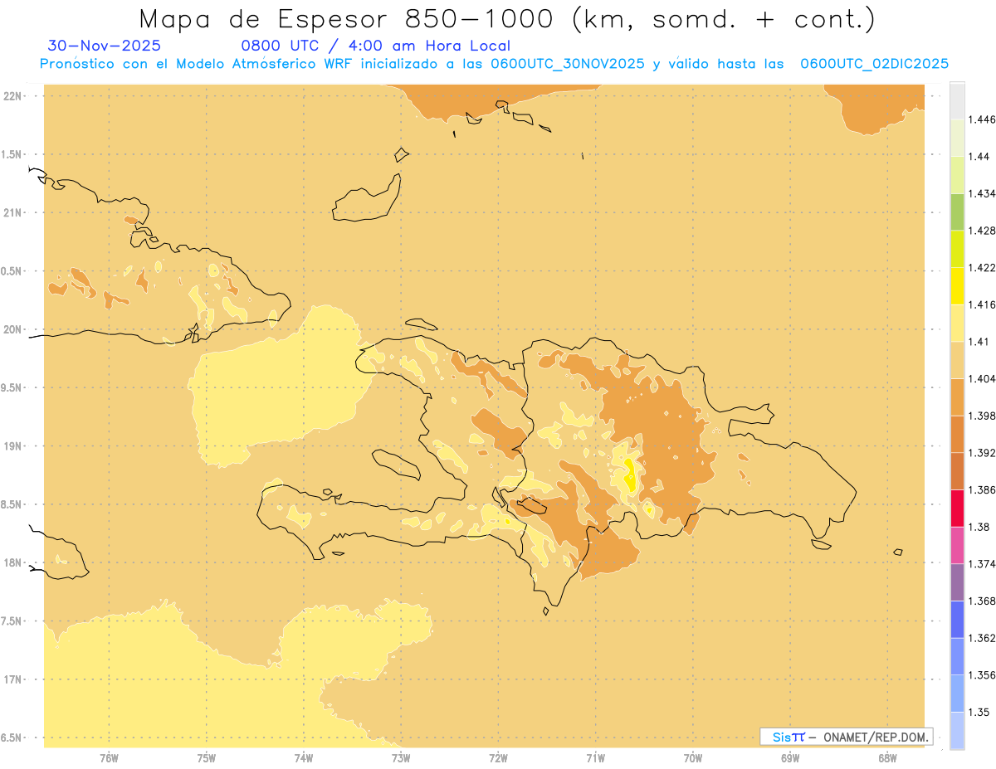
Task: Click the colorbar value '1.416'
Action: pos(982,304)
